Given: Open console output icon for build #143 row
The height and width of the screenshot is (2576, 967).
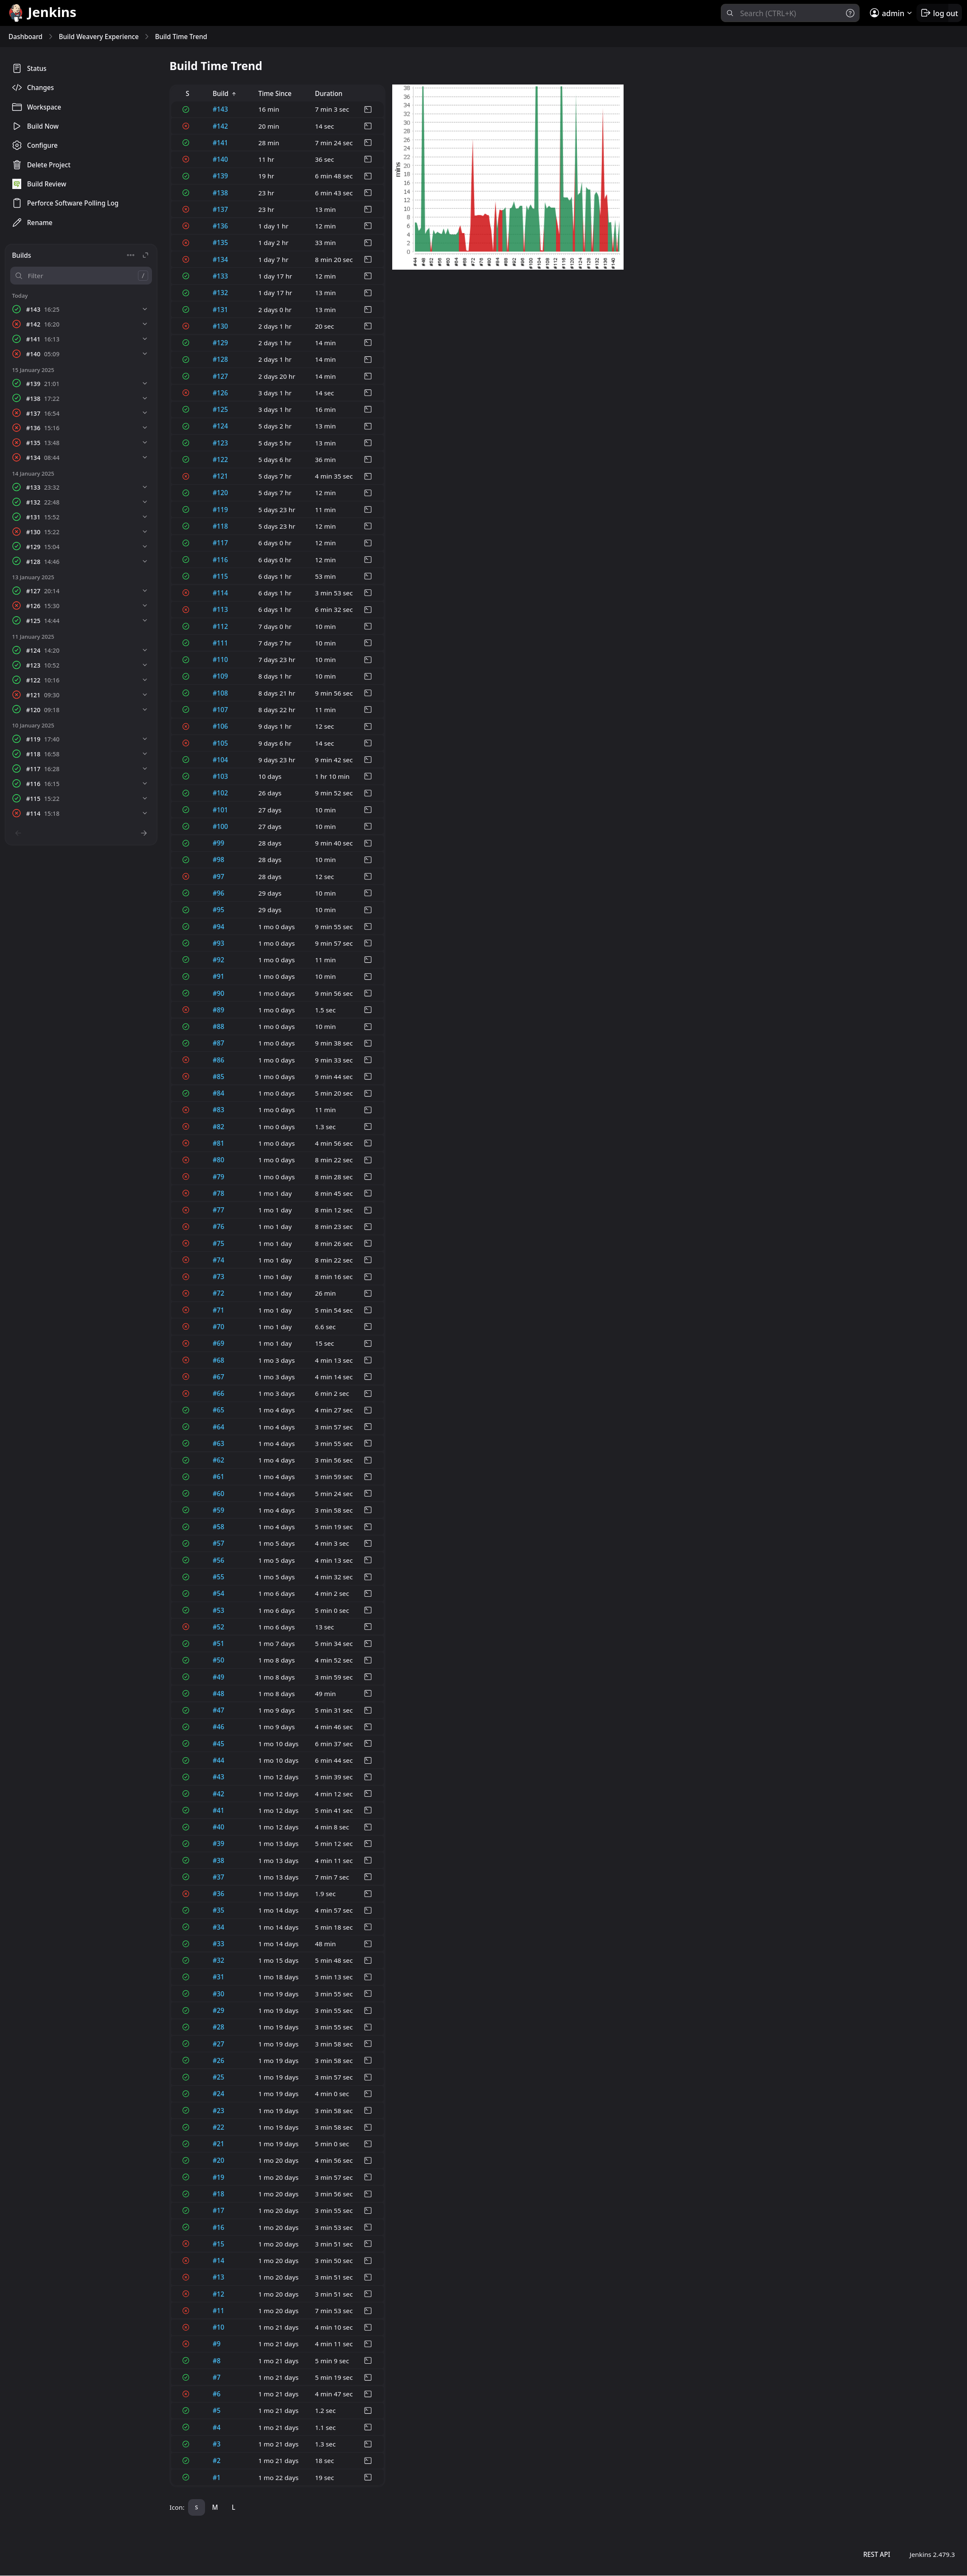Looking at the screenshot, I should [367, 110].
